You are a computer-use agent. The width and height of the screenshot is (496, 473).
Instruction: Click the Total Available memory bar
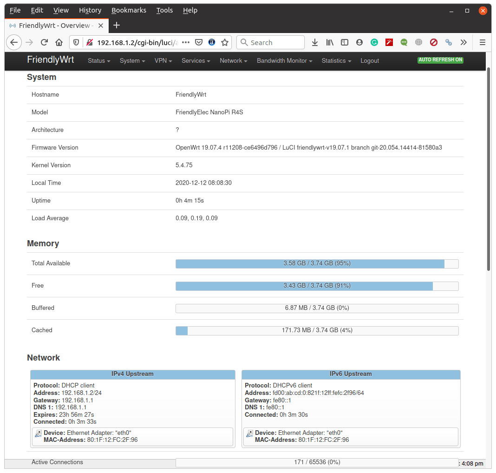click(x=317, y=263)
